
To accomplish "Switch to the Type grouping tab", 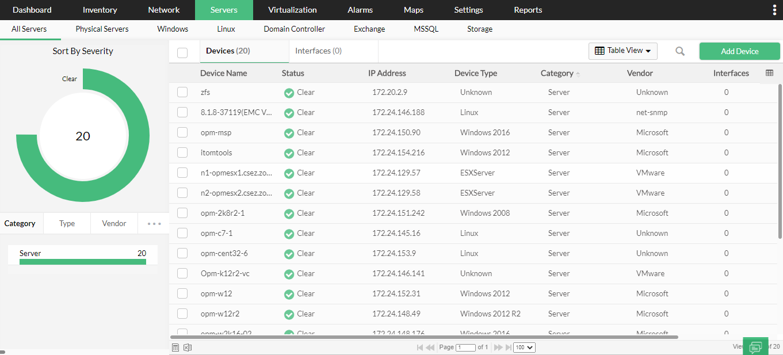I will tap(67, 223).
